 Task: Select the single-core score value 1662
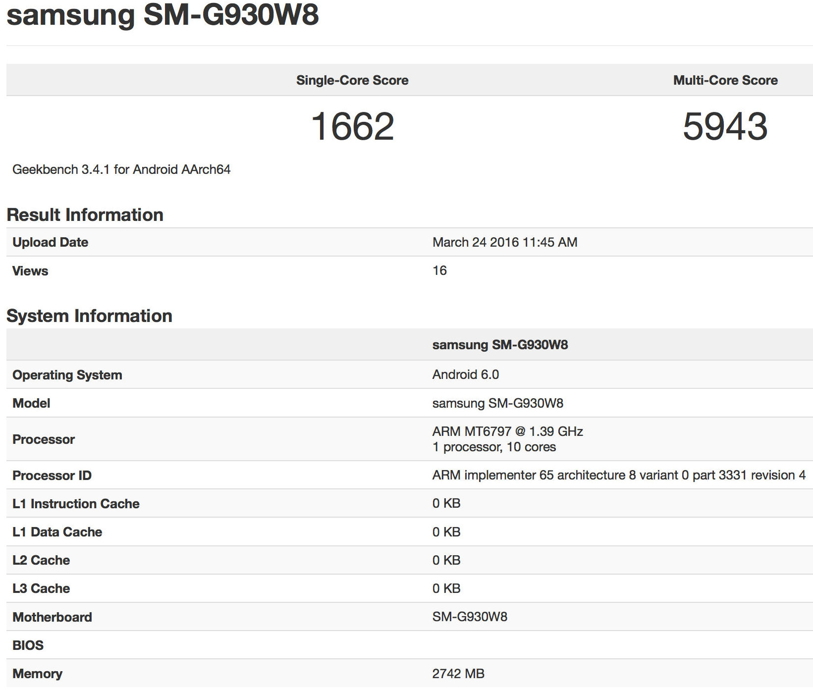click(352, 126)
